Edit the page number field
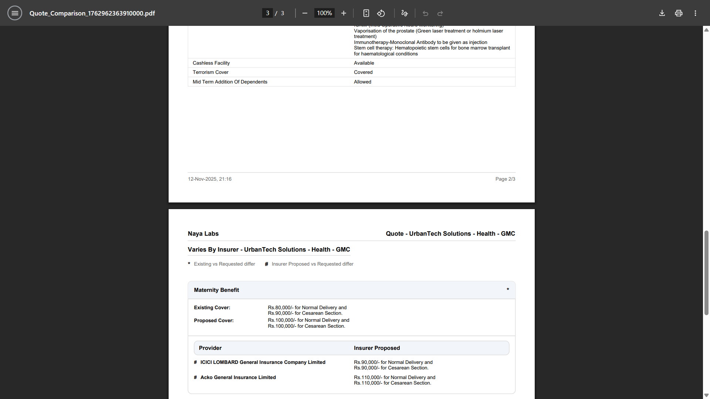This screenshot has width=710, height=399. point(267,13)
